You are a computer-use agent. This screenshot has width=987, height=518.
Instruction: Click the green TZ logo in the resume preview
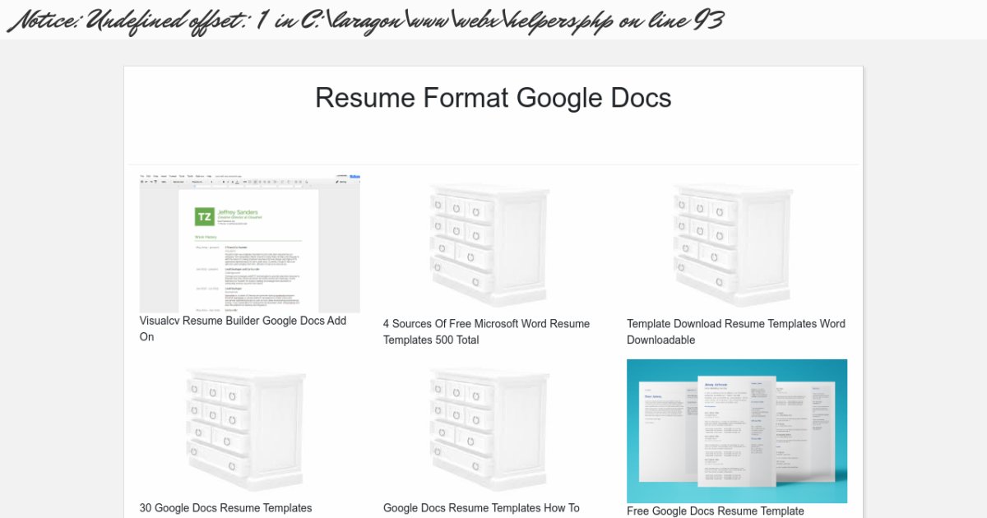(205, 216)
